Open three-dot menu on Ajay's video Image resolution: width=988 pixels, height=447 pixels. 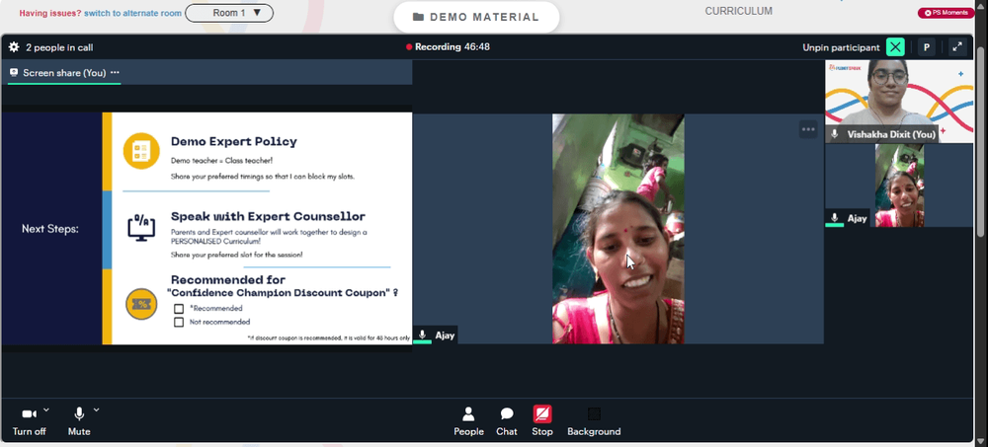coord(808,129)
